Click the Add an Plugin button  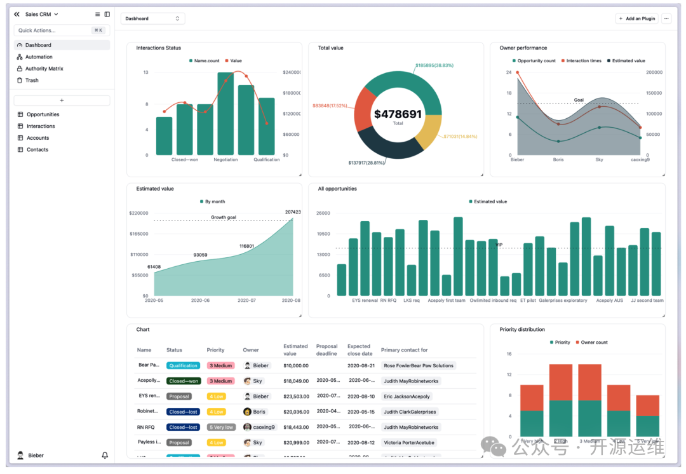tap(636, 18)
